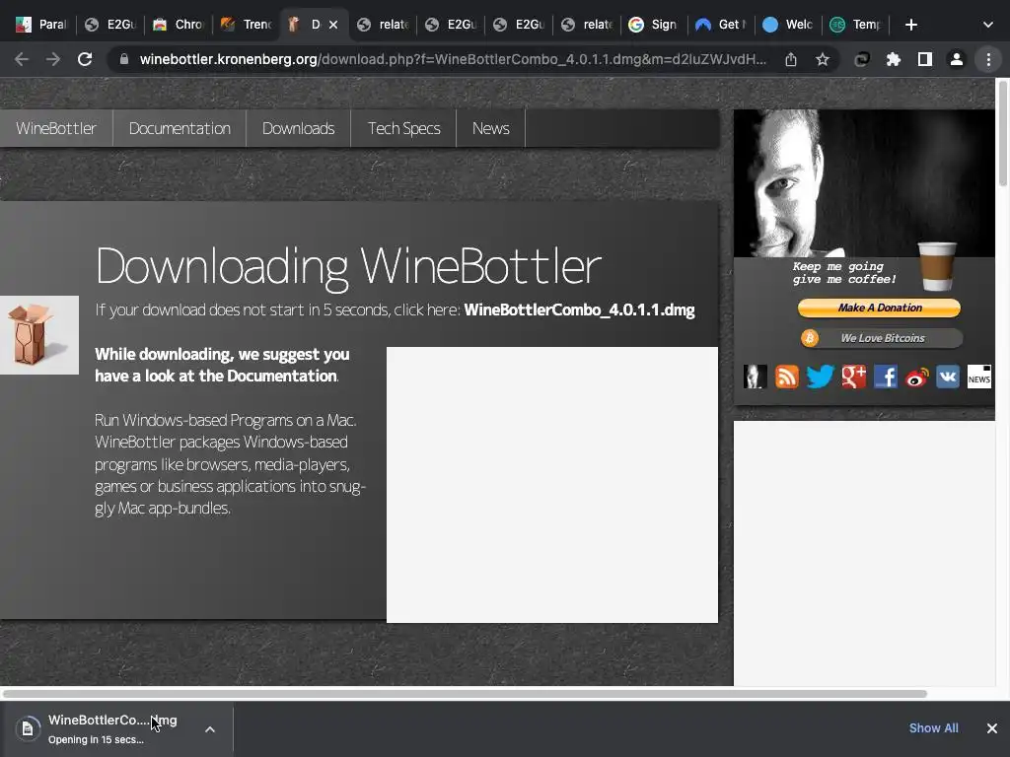
Task: Click Make A Donation button
Action: 879,308
